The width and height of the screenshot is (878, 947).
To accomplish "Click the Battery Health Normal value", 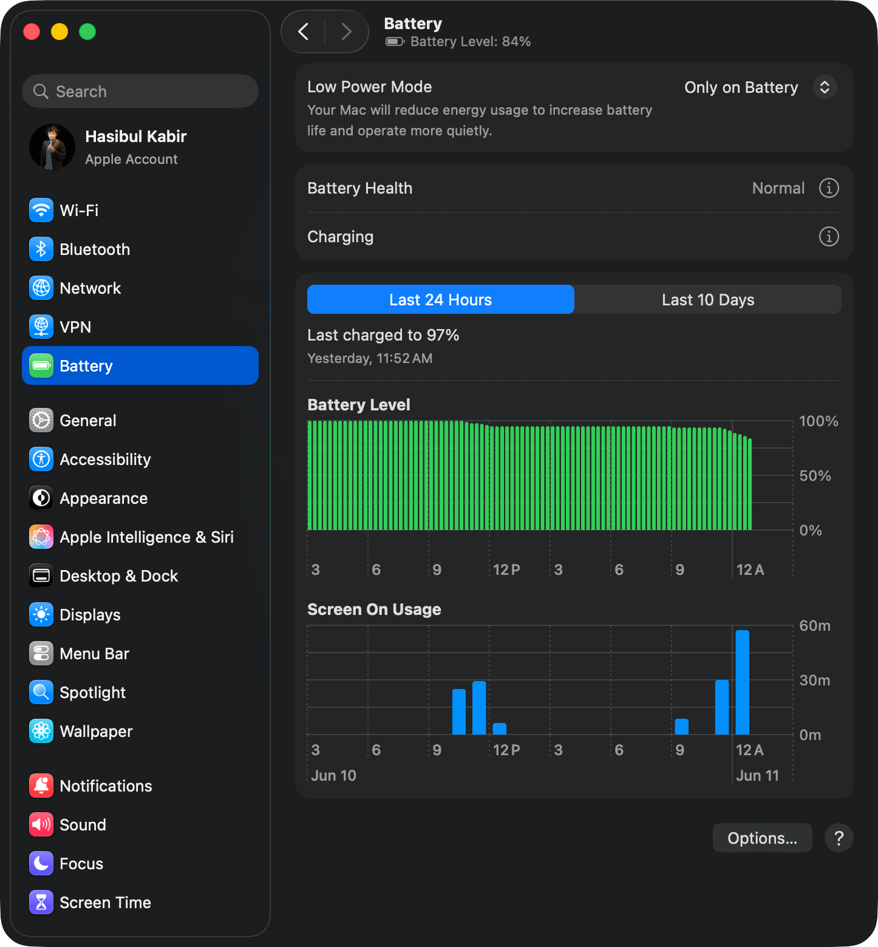I will [x=778, y=188].
